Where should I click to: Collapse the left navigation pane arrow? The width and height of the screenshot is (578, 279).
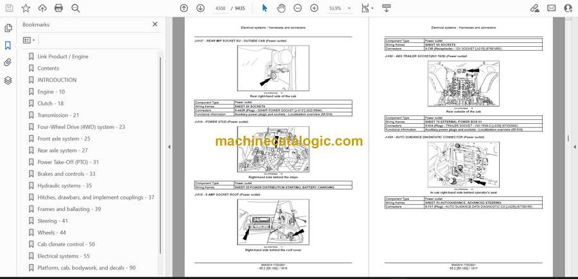tap(169, 147)
